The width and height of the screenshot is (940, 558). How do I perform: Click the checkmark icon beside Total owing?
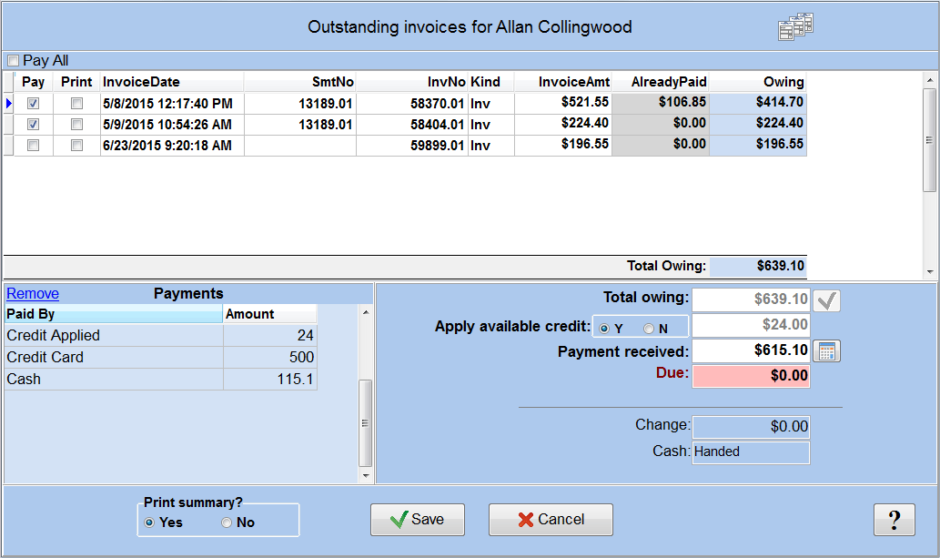(826, 299)
